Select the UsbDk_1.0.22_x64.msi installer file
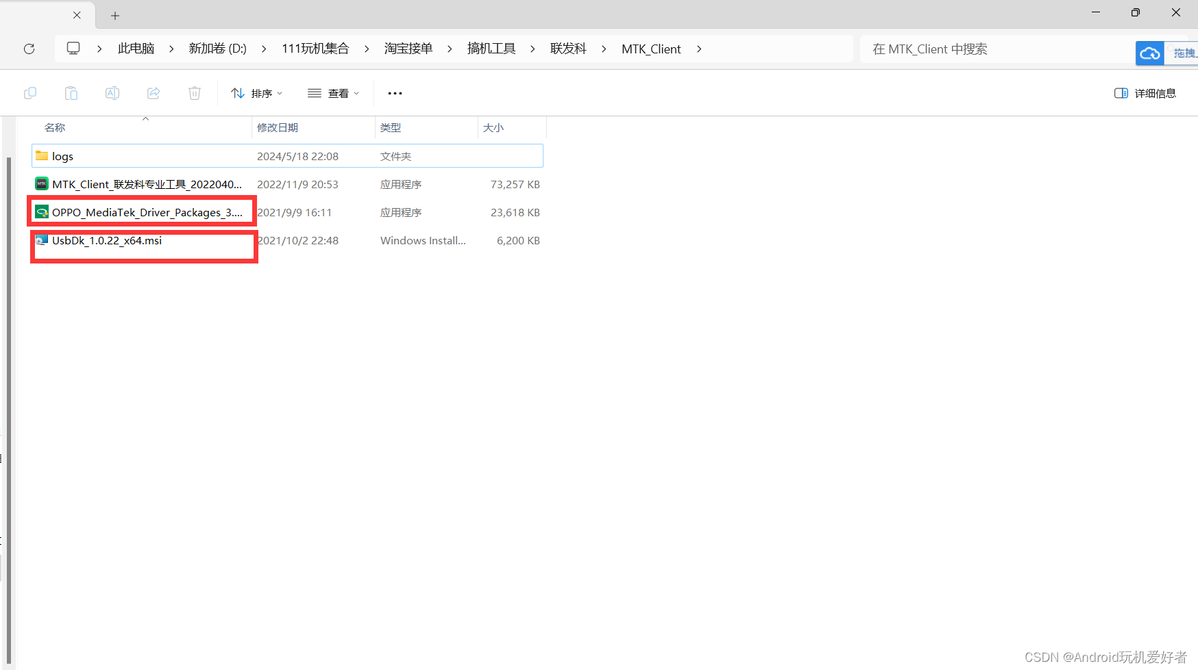 pos(107,240)
